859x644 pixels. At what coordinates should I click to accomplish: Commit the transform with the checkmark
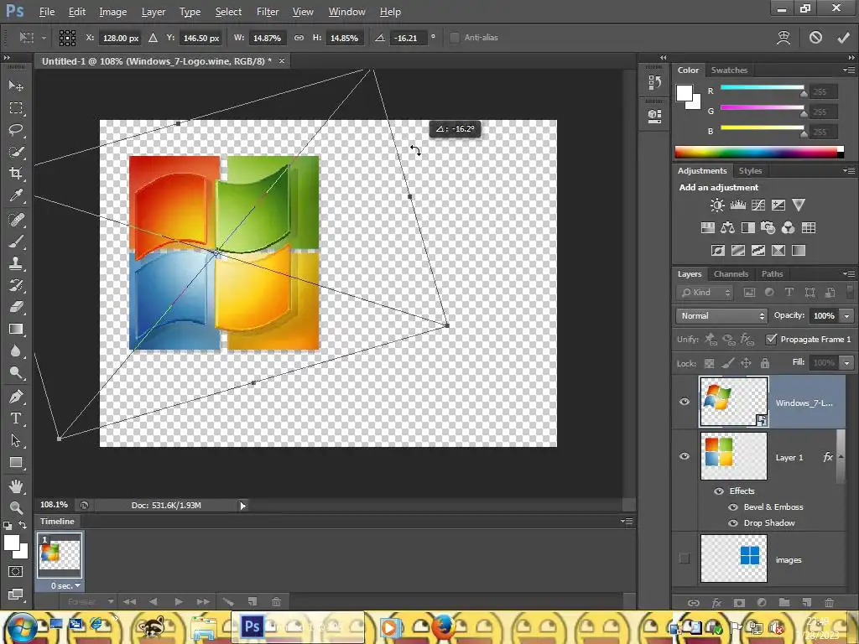click(843, 37)
